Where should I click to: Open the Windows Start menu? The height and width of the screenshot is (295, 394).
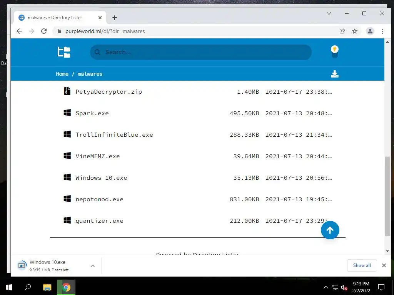point(9,287)
